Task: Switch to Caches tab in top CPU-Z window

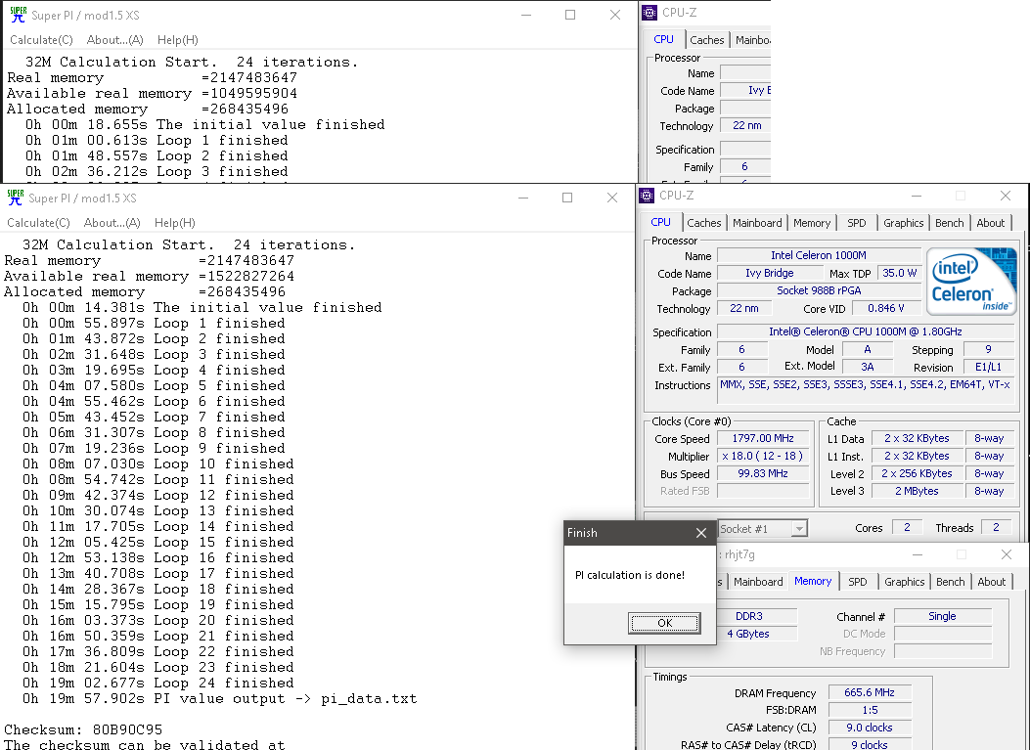Action: point(706,40)
